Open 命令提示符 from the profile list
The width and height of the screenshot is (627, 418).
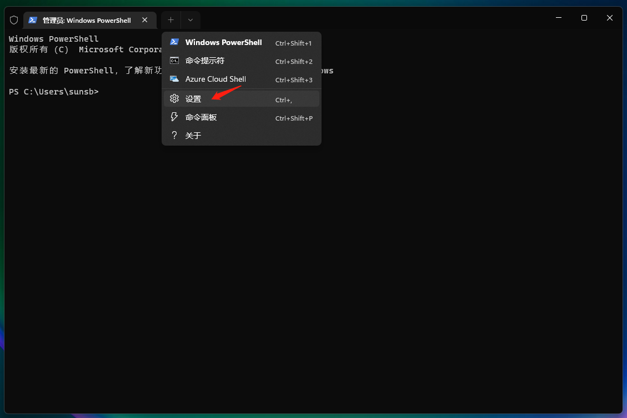tap(205, 61)
